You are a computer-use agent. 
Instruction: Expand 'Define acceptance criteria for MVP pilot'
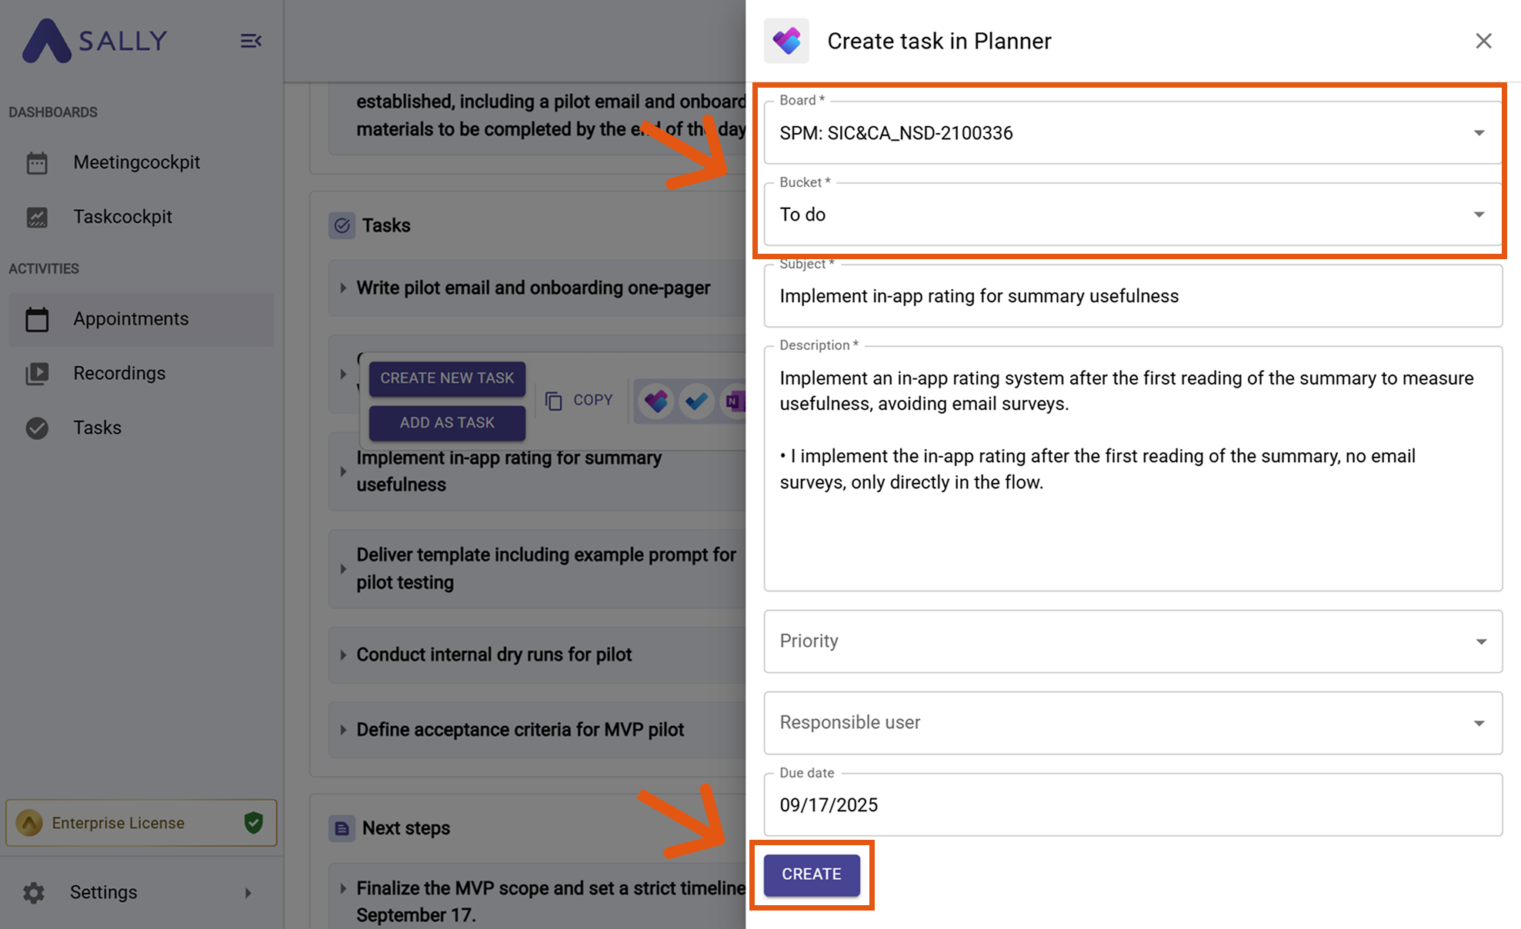click(343, 730)
